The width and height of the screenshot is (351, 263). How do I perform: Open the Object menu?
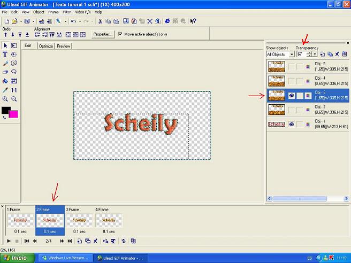click(x=39, y=12)
